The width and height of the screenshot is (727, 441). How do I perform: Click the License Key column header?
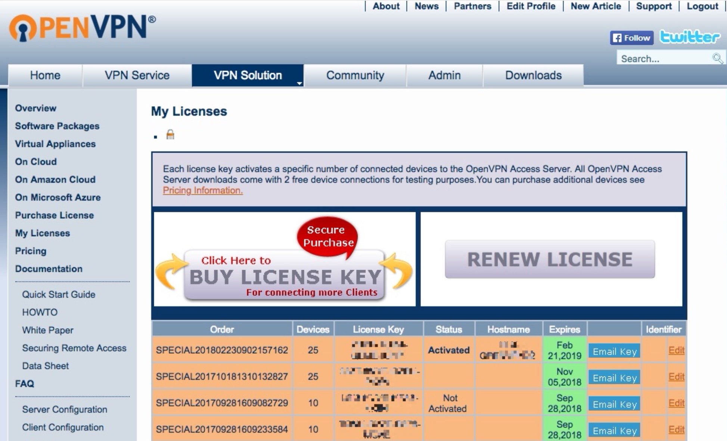click(x=378, y=329)
